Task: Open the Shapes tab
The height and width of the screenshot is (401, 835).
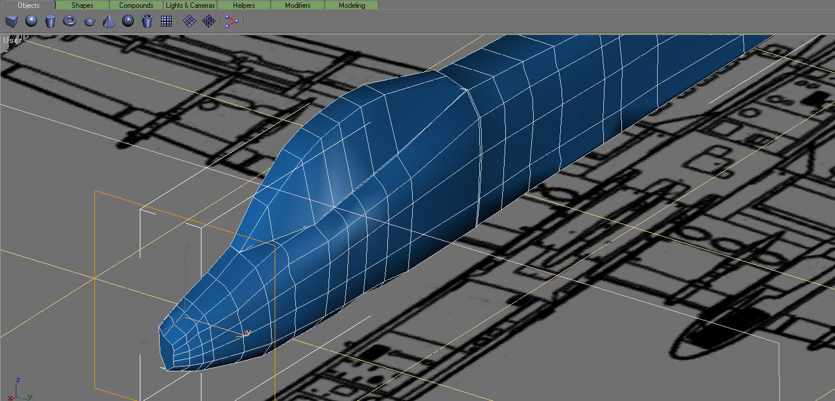Action: [82, 5]
